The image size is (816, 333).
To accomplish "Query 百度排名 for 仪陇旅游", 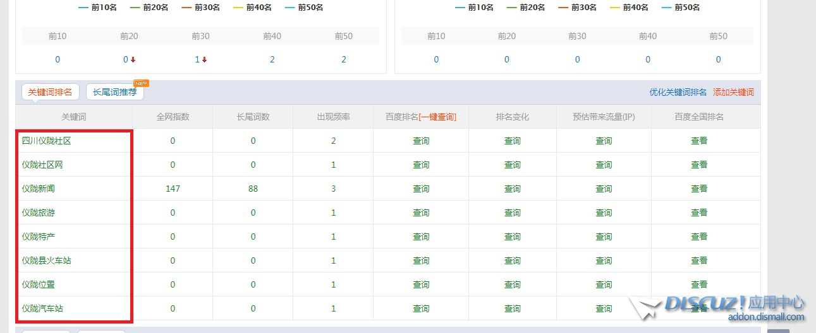I will tap(421, 213).
